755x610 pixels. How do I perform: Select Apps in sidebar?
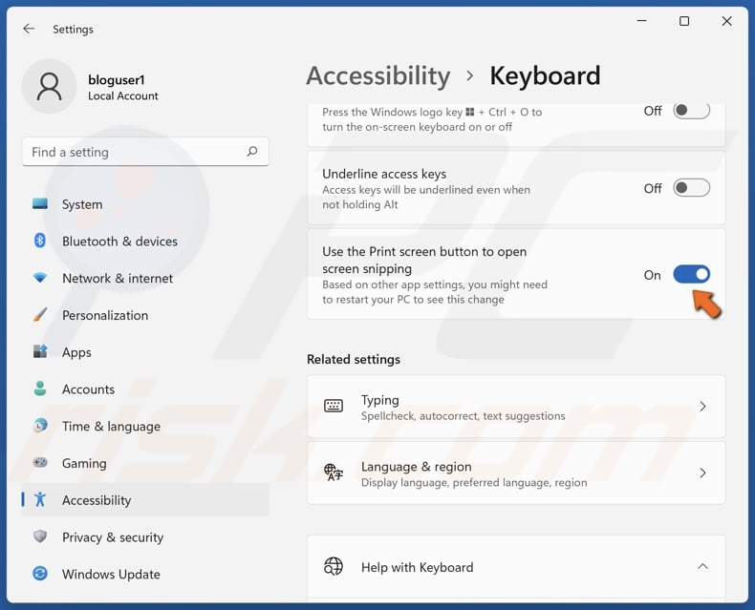[145, 351]
